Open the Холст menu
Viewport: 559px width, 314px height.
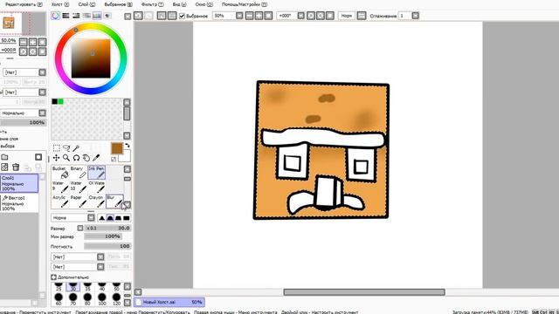coord(60,4)
